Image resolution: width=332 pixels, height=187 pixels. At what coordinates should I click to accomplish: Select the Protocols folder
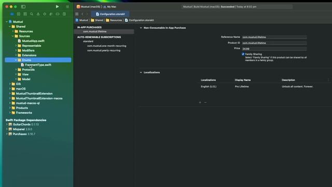tap(28, 70)
